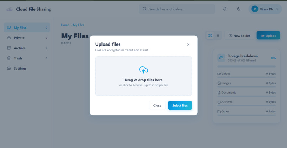Click the Settings gear icon
The image size is (287, 148).
pos(9,68)
